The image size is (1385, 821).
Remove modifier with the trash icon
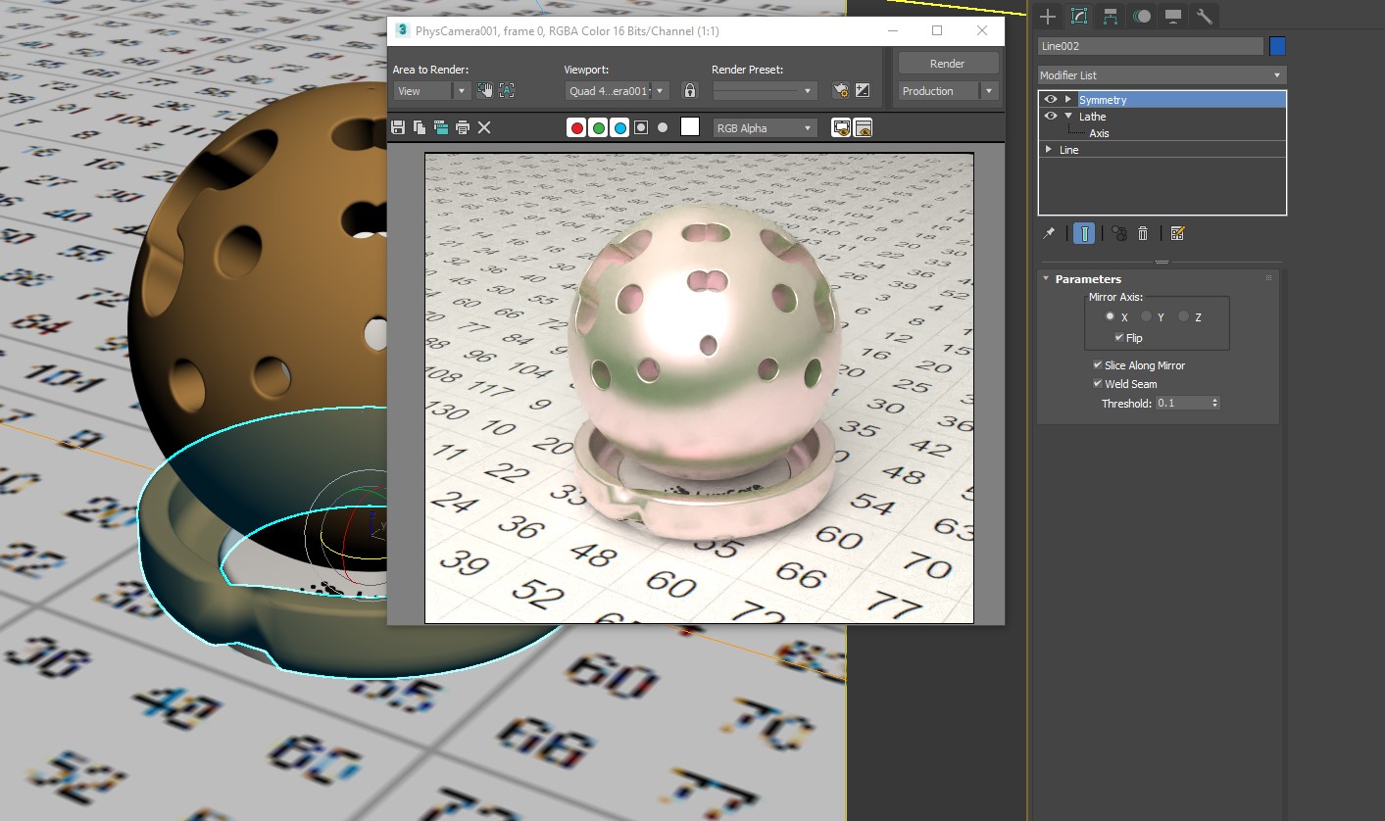[1143, 233]
